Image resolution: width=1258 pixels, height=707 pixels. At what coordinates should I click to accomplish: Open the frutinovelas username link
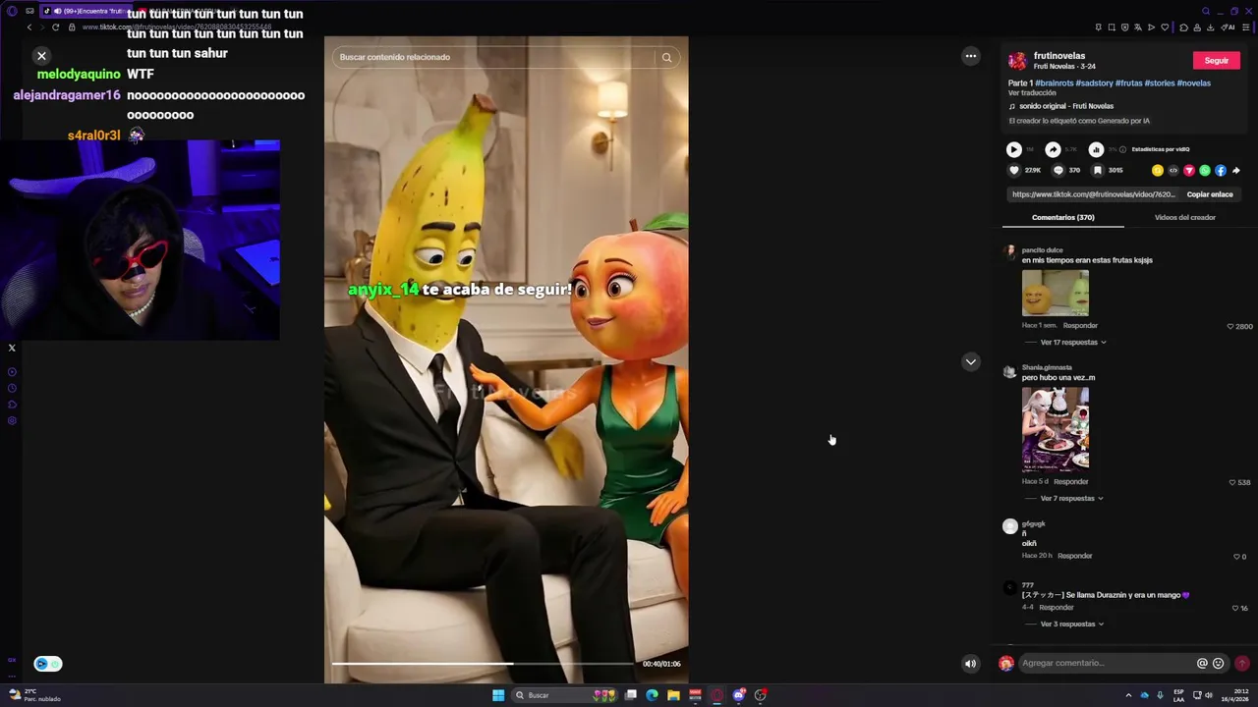[x=1059, y=56]
